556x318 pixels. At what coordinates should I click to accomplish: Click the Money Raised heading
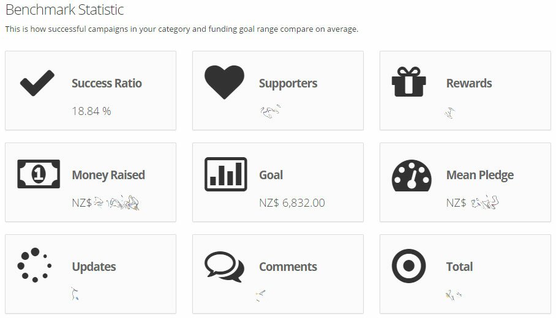click(x=108, y=176)
